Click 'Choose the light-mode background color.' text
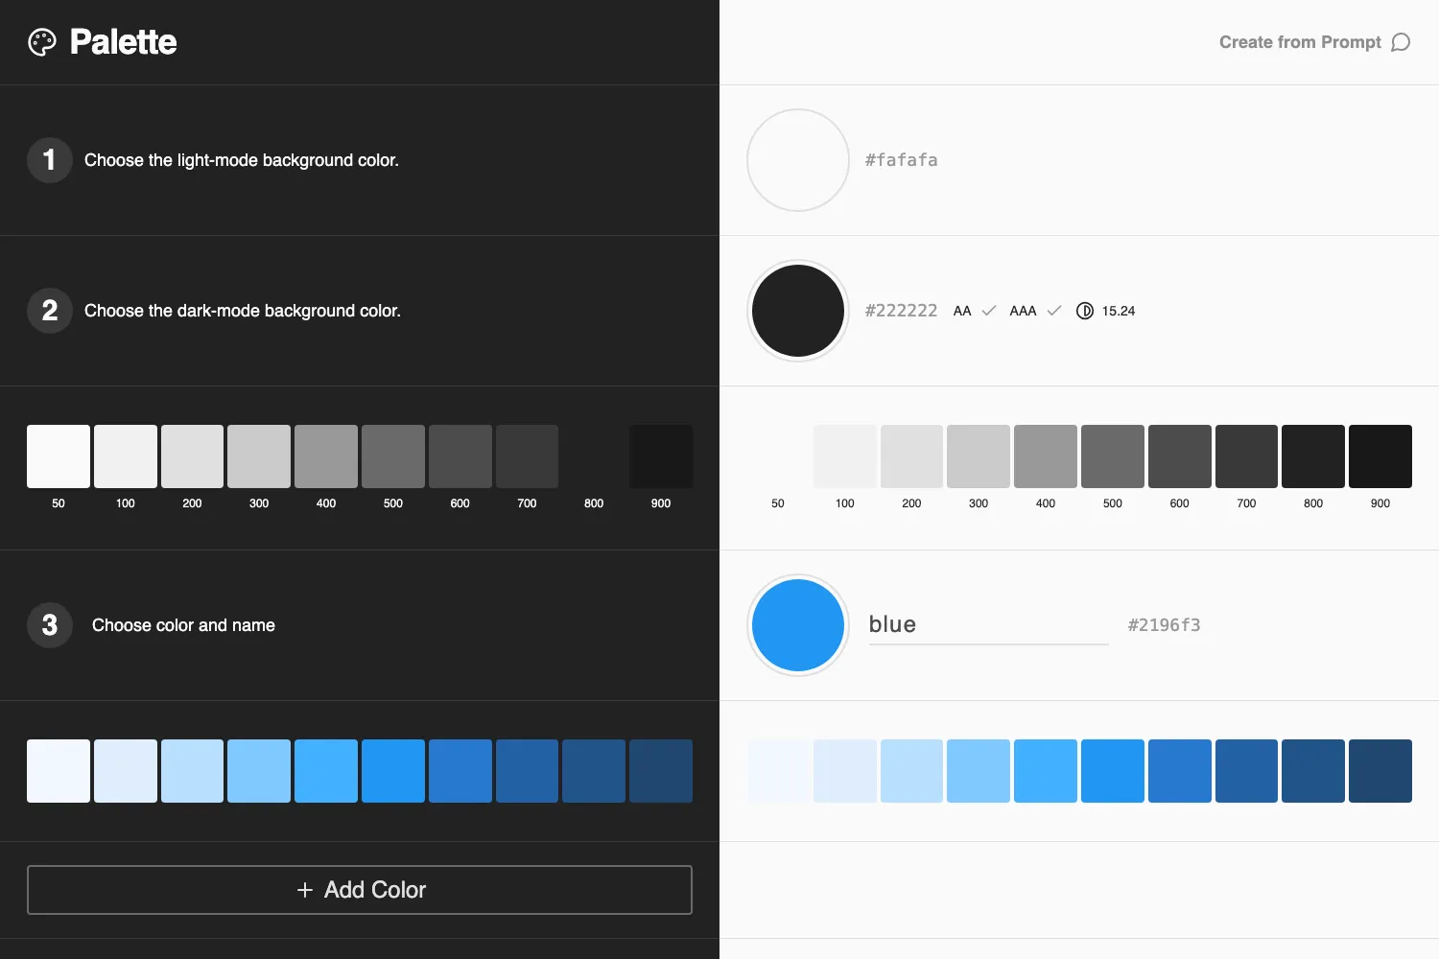This screenshot has height=959, width=1439. pyautogui.click(x=242, y=160)
